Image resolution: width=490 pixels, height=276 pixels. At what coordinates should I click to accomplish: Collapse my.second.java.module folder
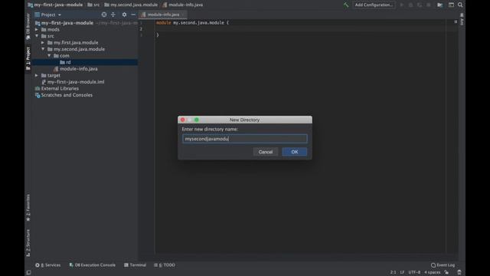(x=43, y=49)
